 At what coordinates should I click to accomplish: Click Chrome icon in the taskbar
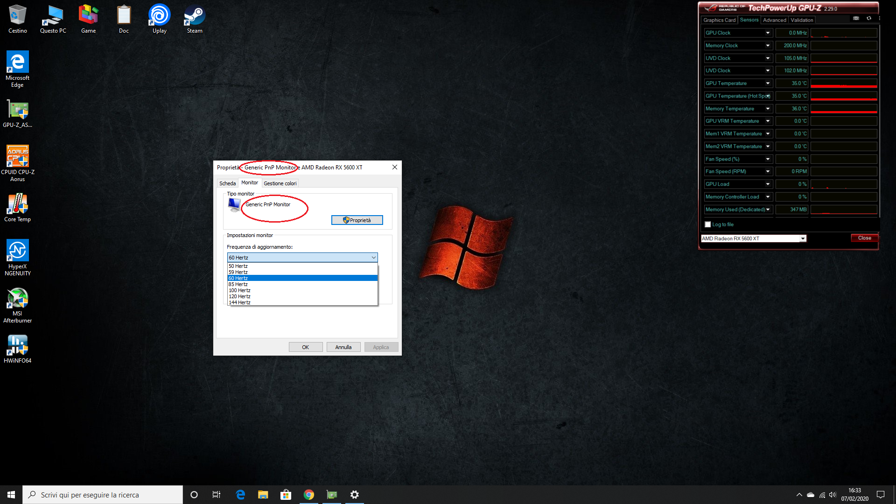tap(308, 495)
